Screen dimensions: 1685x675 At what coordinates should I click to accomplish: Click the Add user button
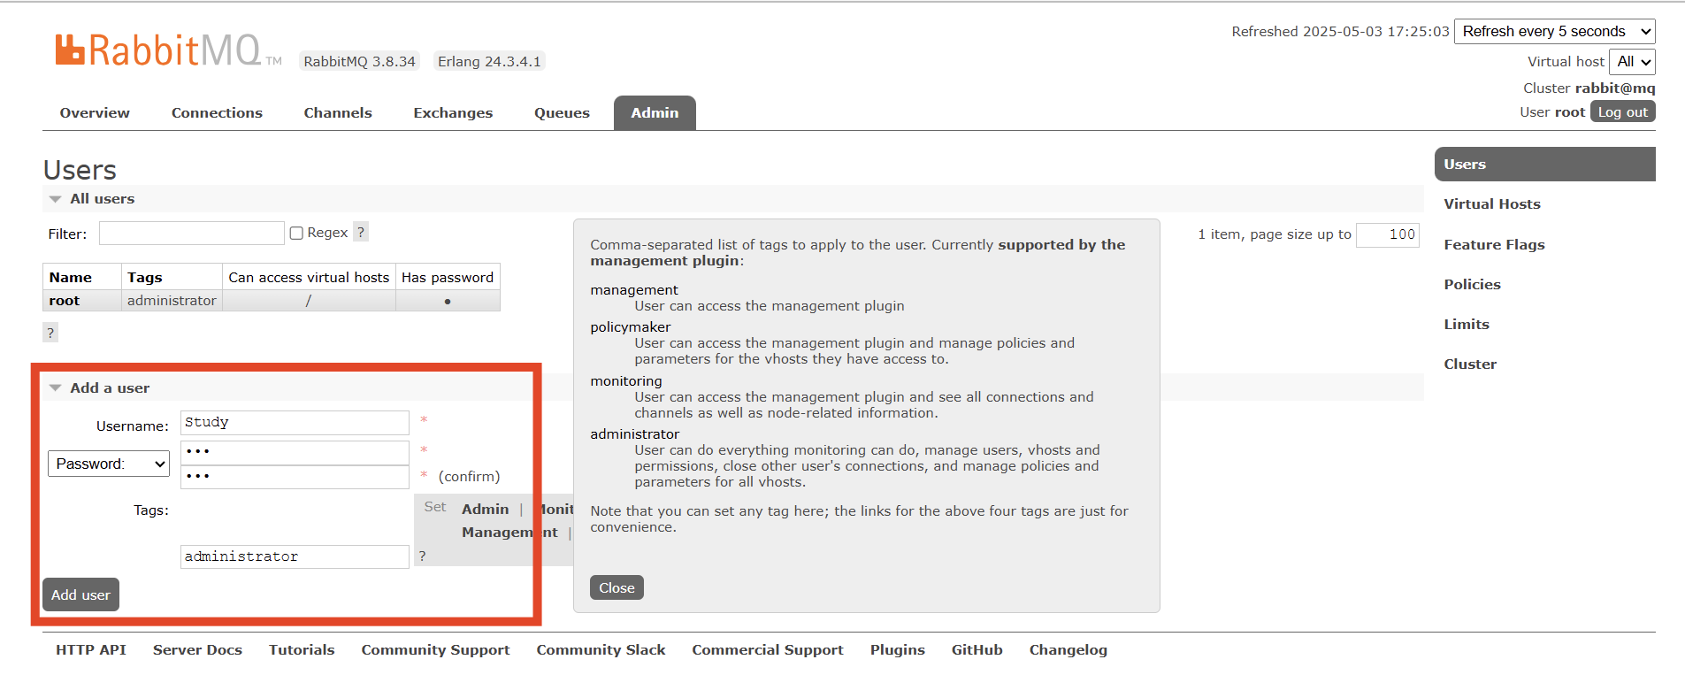coord(80,594)
